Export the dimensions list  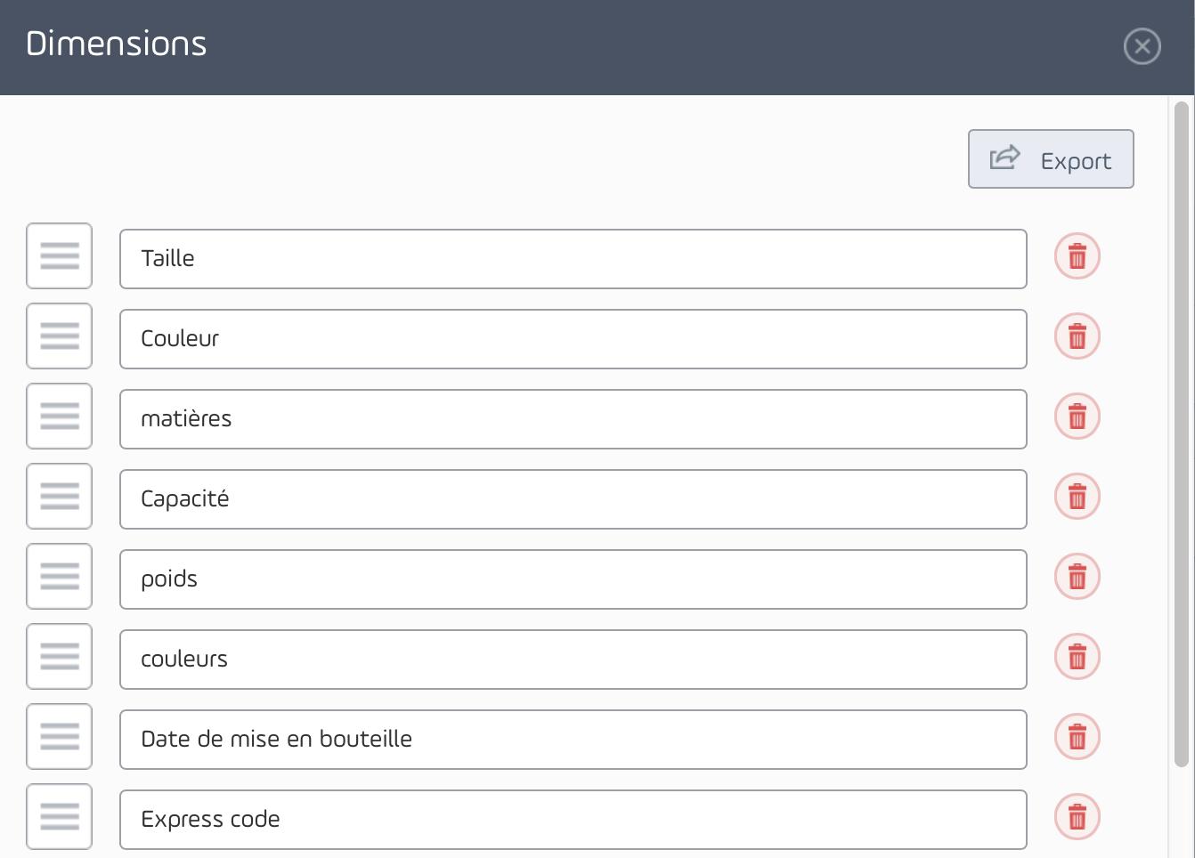point(1051,159)
